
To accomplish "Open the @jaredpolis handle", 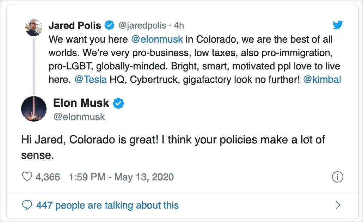I will click(142, 26).
